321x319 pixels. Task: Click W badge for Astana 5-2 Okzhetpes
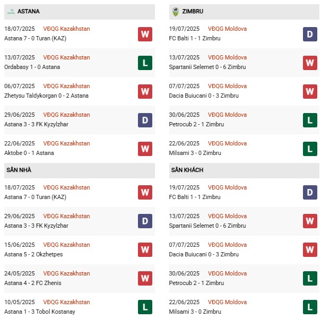click(x=145, y=249)
